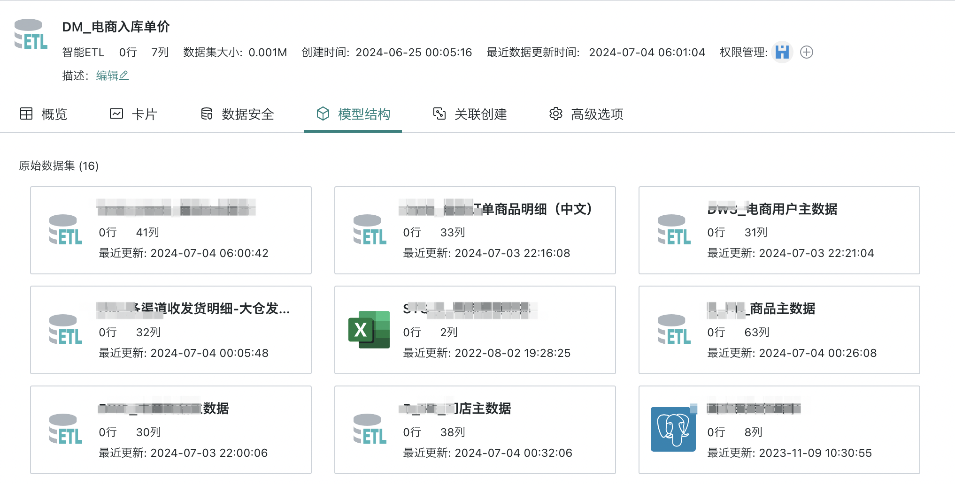Open the 卡片 tab
Image resolution: width=955 pixels, height=484 pixels.
(x=133, y=114)
